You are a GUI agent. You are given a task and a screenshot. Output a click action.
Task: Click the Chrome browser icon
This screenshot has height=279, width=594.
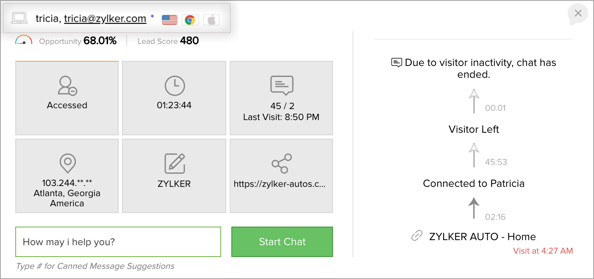pyautogui.click(x=190, y=19)
